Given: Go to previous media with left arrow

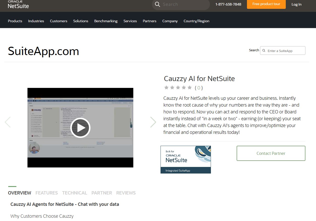Looking at the screenshot, I should click(x=8, y=122).
